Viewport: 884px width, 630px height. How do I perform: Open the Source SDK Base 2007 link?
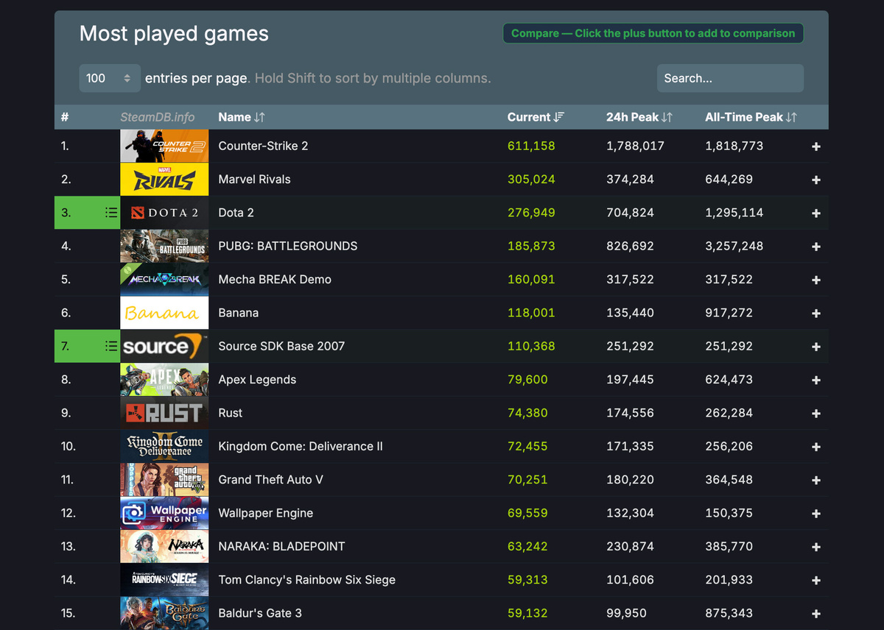pos(281,346)
